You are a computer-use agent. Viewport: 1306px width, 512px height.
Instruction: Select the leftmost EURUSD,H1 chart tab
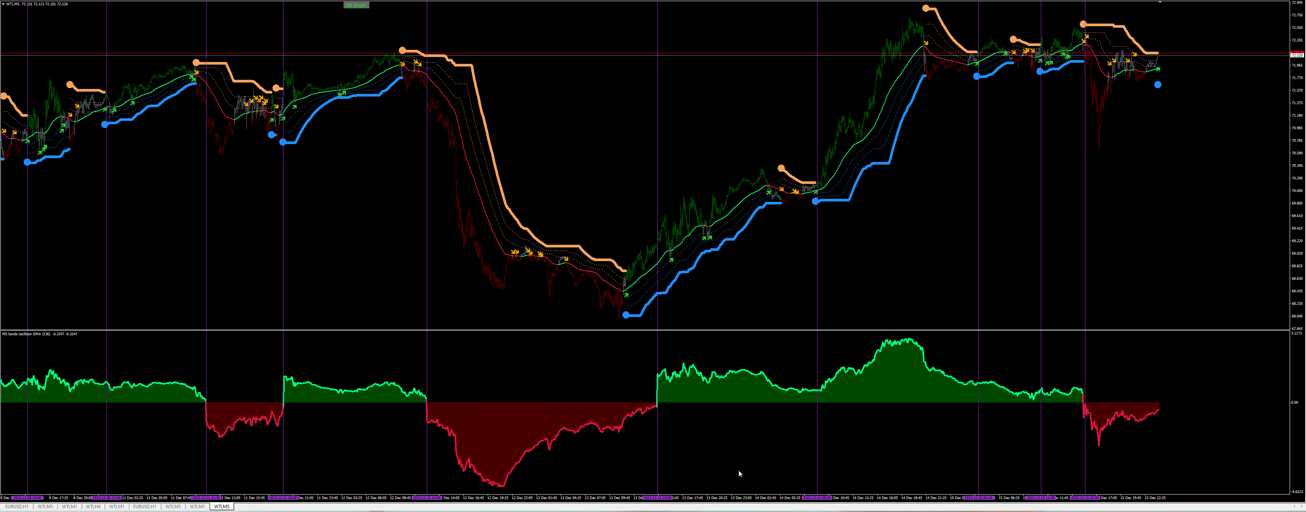17,506
